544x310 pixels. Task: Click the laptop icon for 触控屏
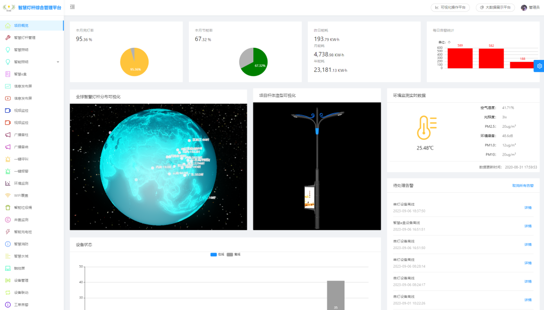click(x=8, y=268)
